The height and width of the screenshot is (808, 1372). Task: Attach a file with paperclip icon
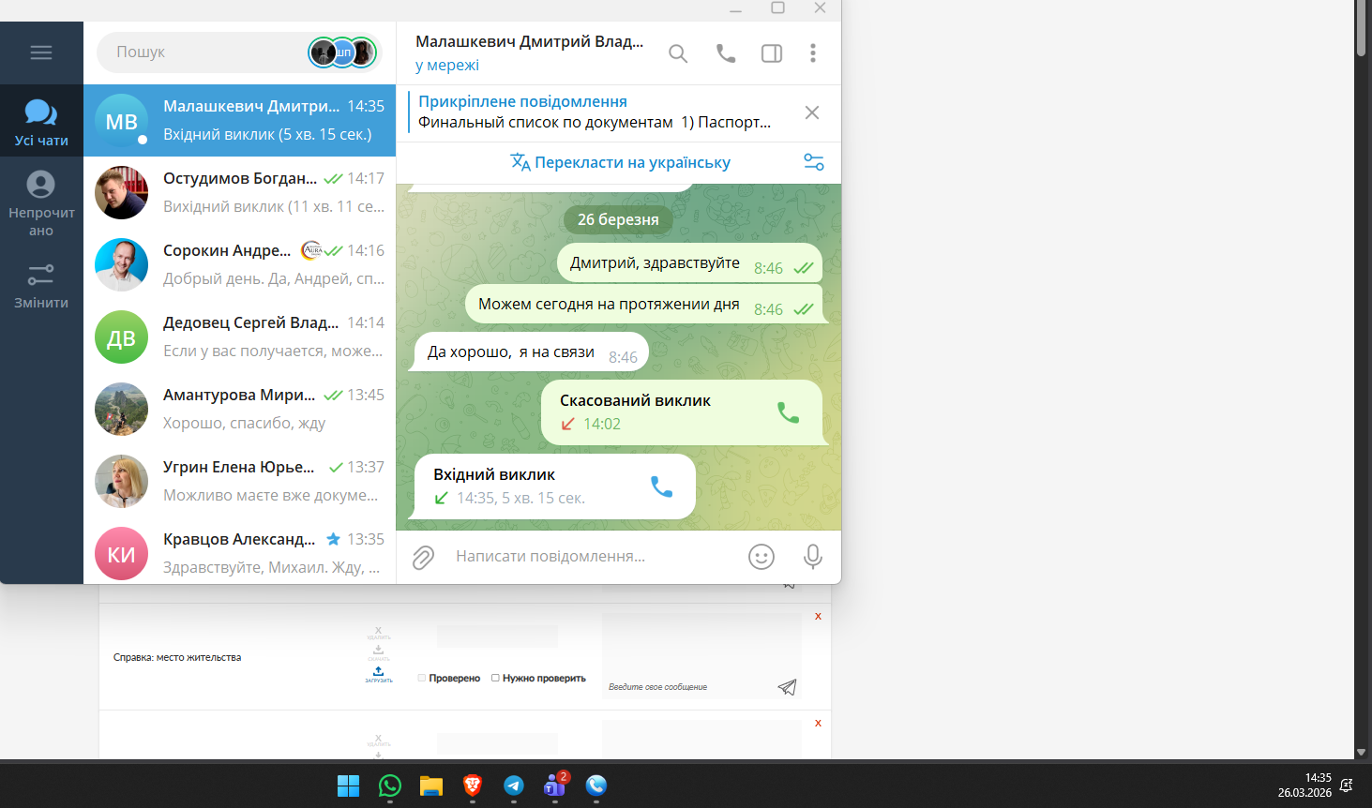click(x=423, y=558)
